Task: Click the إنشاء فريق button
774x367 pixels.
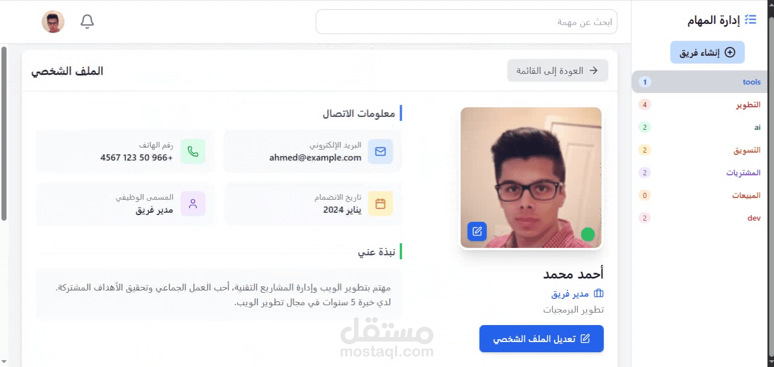Action: pyautogui.click(x=707, y=52)
